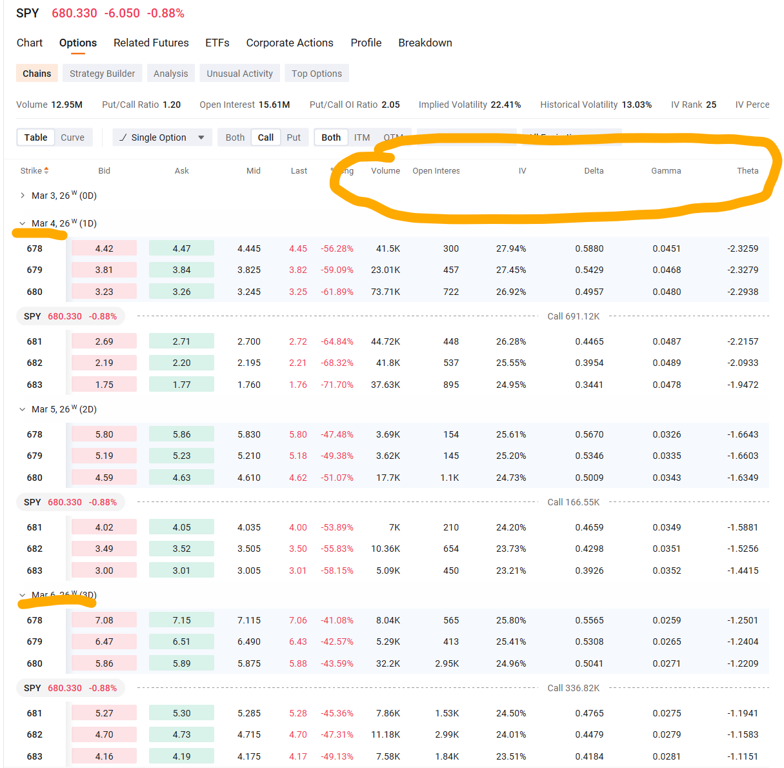This screenshot has height=768, width=784.
Task: Click the 4.42 bid cell
Action: click(104, 248)
